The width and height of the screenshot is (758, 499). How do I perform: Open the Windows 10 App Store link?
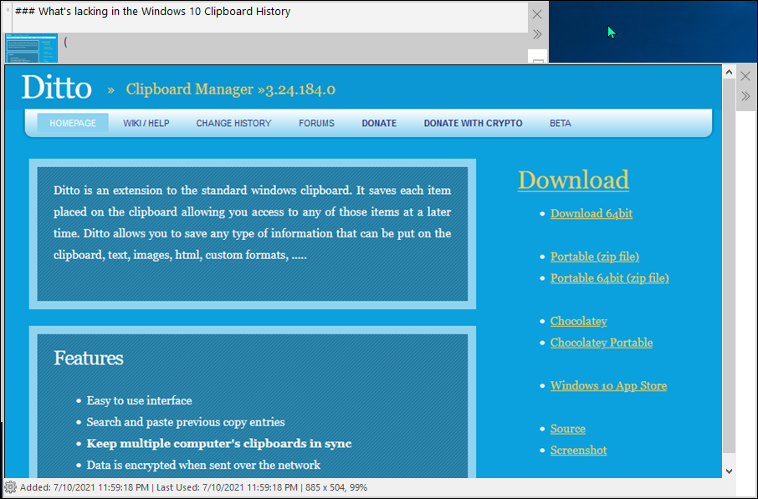coord(608,385)
